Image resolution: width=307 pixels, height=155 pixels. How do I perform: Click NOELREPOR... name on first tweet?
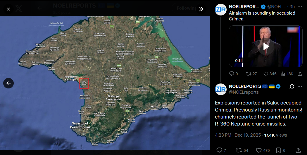244,7
